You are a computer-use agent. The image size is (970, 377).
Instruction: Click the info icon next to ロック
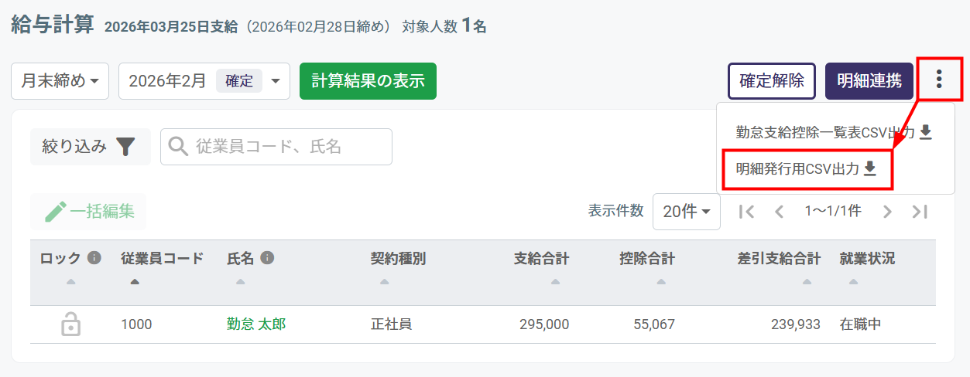tap(94, 259)
